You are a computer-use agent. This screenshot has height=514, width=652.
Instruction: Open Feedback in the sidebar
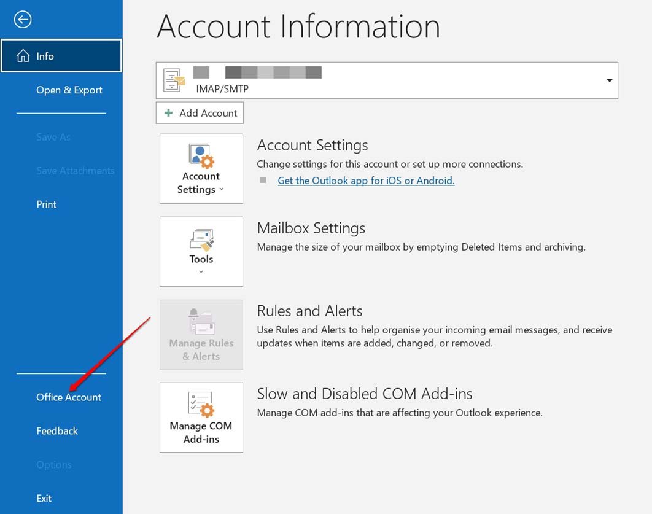(x=57, y=431)
